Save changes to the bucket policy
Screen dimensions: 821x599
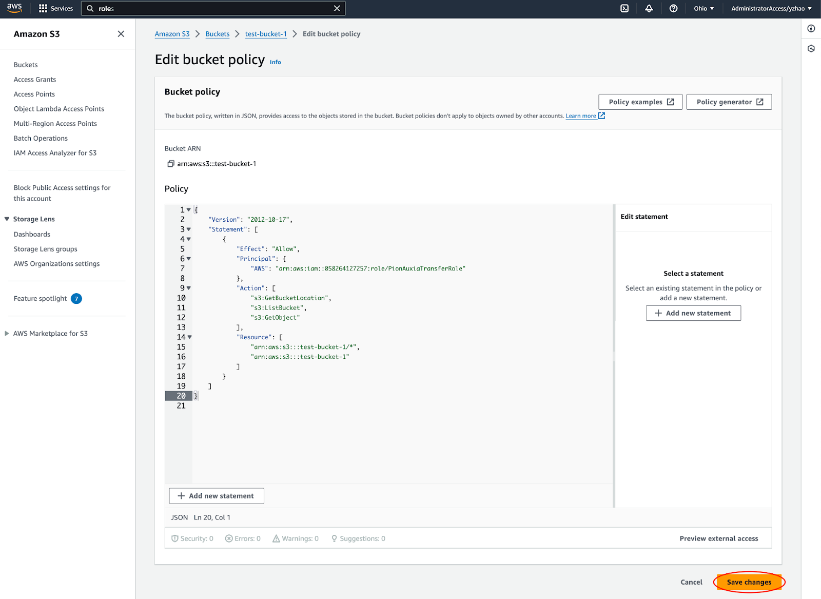coord(749,582)
